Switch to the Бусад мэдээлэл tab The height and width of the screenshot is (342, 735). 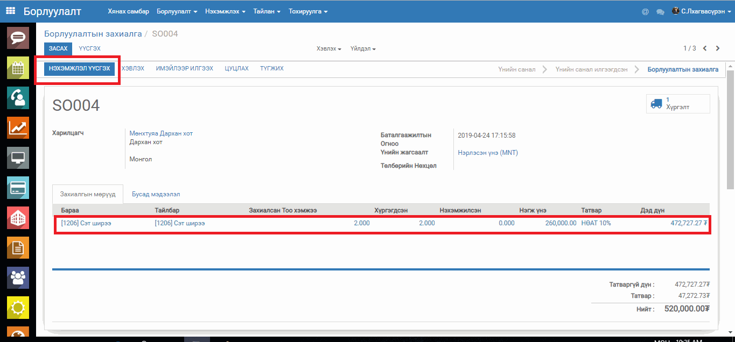pos(156,194)
